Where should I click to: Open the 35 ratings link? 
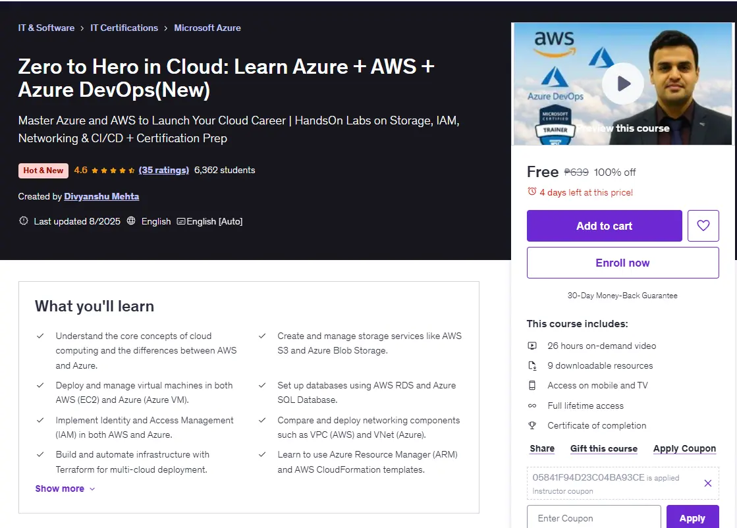coord(163,170)
